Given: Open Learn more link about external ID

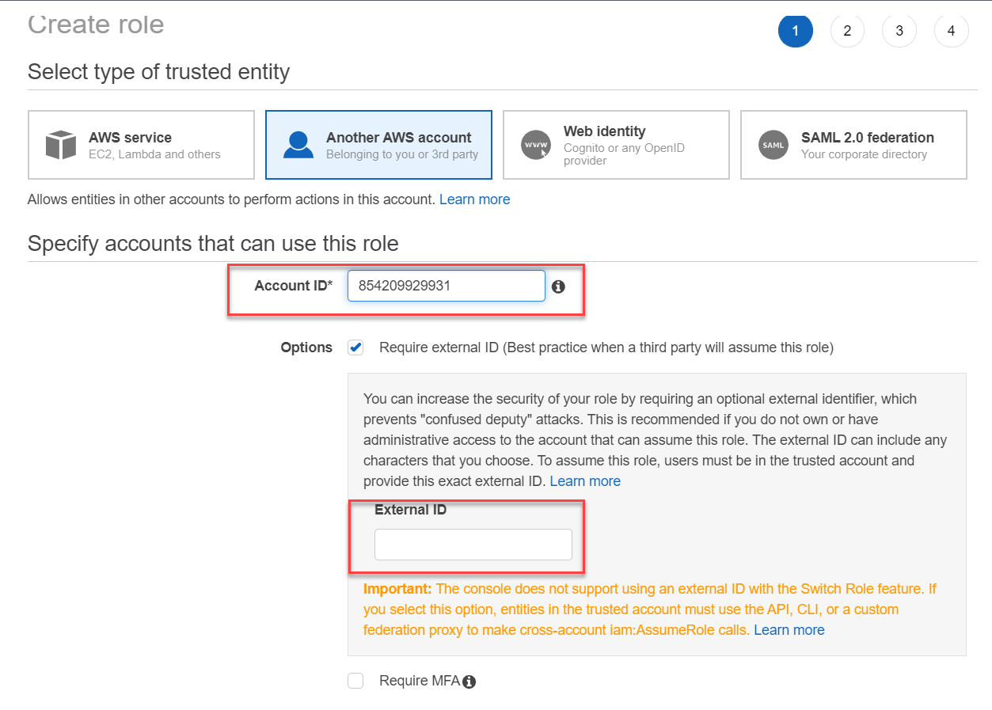Looking at the screenshot, I should point(585,481).
